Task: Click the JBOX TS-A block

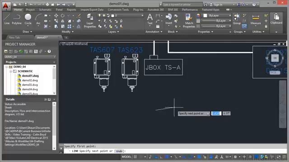Action: [x=163, y=67]
